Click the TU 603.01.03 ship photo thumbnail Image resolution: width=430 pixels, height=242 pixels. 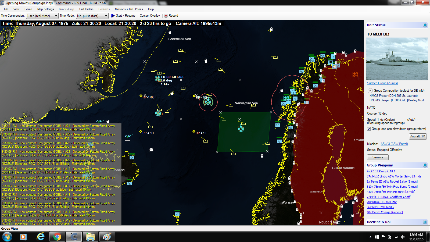coord(397,59)
